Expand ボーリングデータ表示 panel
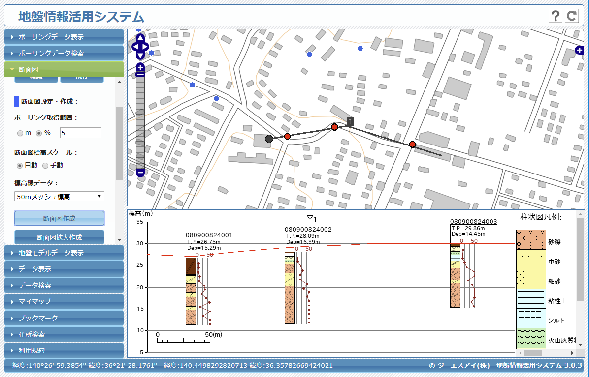 [64, 37]
